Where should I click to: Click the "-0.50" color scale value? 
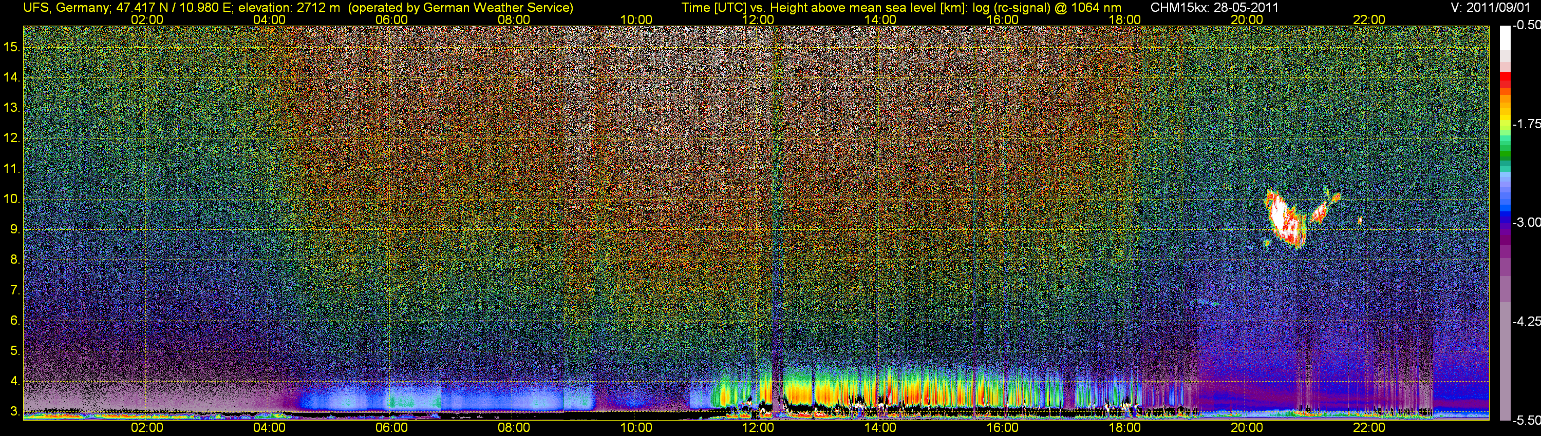tap(1526, 26)
